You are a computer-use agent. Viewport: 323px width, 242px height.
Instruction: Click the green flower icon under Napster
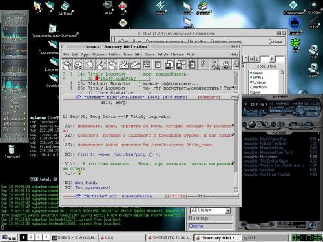tap(295, 45)
